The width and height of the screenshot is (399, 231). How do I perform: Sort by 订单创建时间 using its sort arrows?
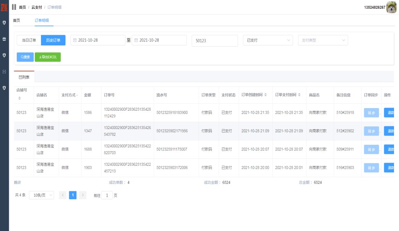[x=265, y=95]
